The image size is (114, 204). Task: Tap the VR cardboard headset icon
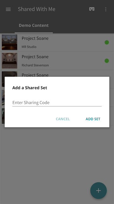[92, 9]
